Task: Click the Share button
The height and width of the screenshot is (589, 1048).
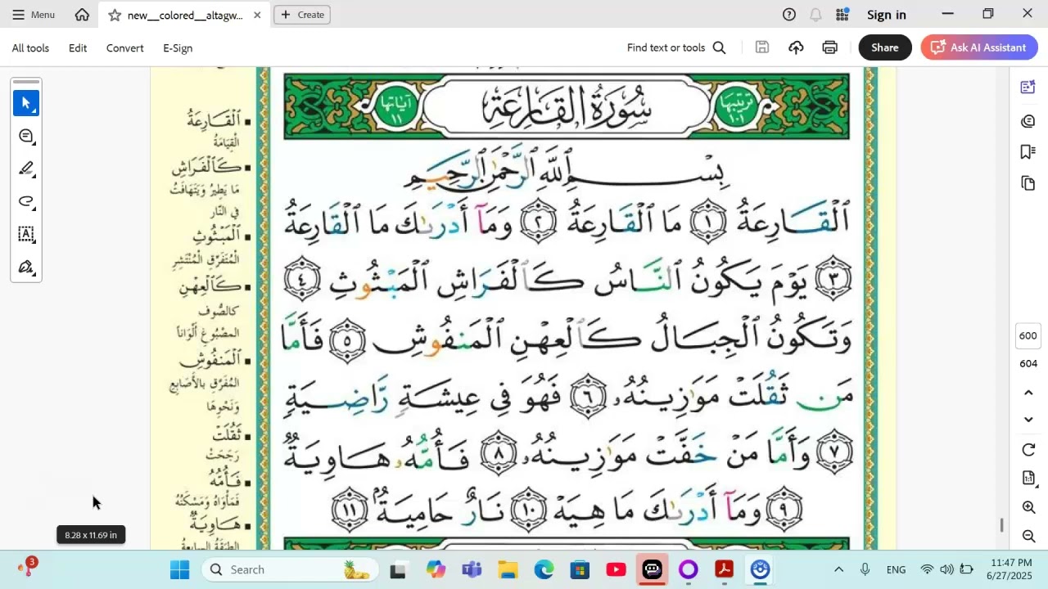Action: click(885, 47)
